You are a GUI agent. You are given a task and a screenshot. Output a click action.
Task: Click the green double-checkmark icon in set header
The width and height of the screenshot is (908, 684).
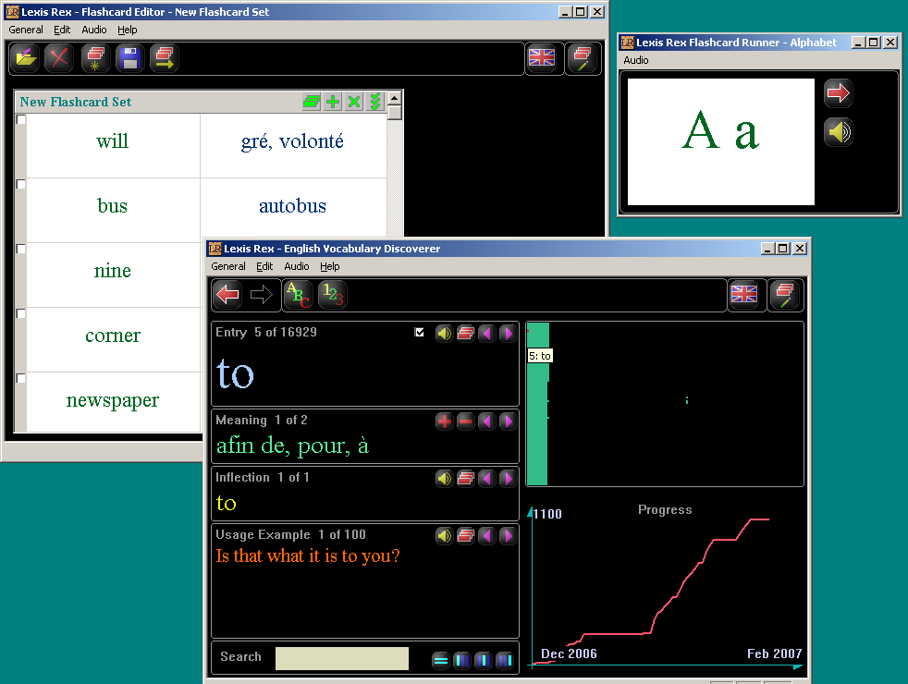[x=375, y=102]
